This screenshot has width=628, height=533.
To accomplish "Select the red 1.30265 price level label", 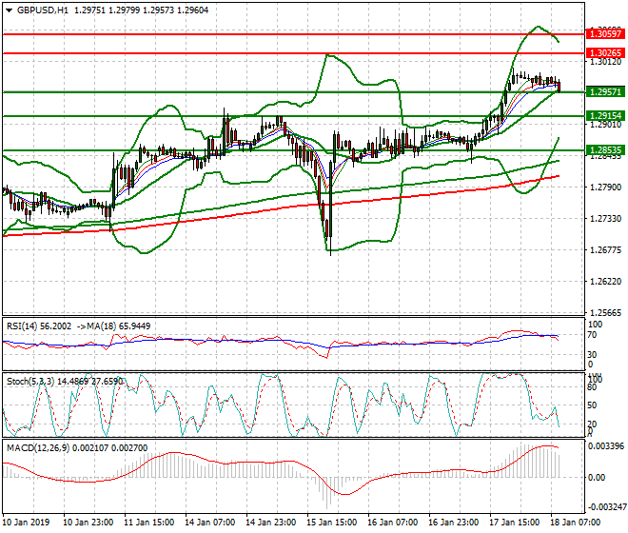I will 605,53.
